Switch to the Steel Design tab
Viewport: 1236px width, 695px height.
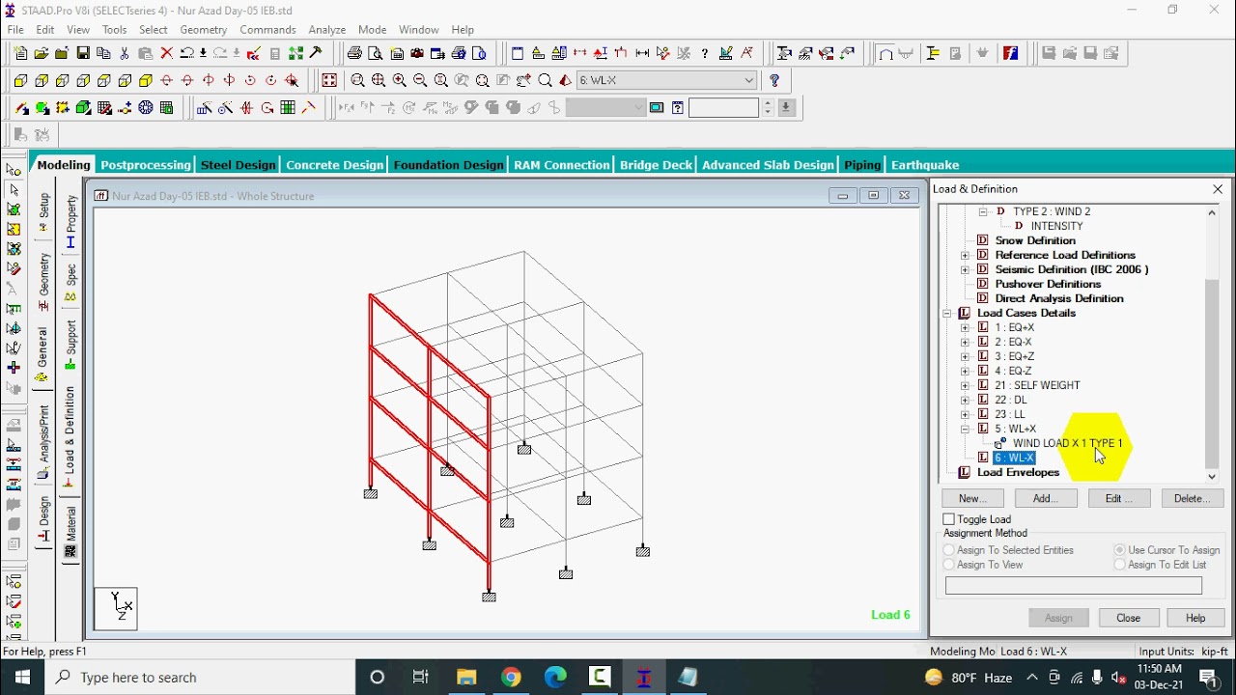[238, 165]
